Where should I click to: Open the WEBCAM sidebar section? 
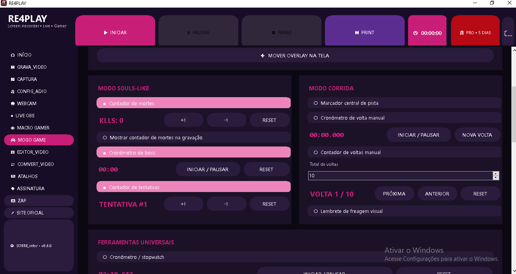(39, 104)
